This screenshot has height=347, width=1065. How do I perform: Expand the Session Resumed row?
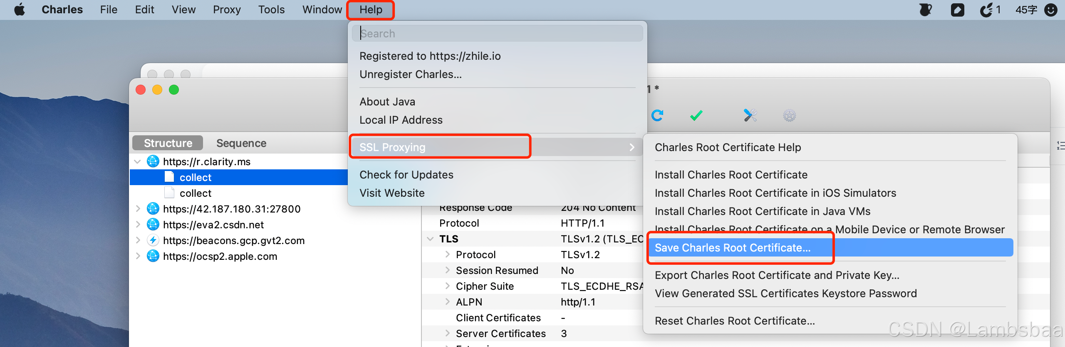(448, 270)
